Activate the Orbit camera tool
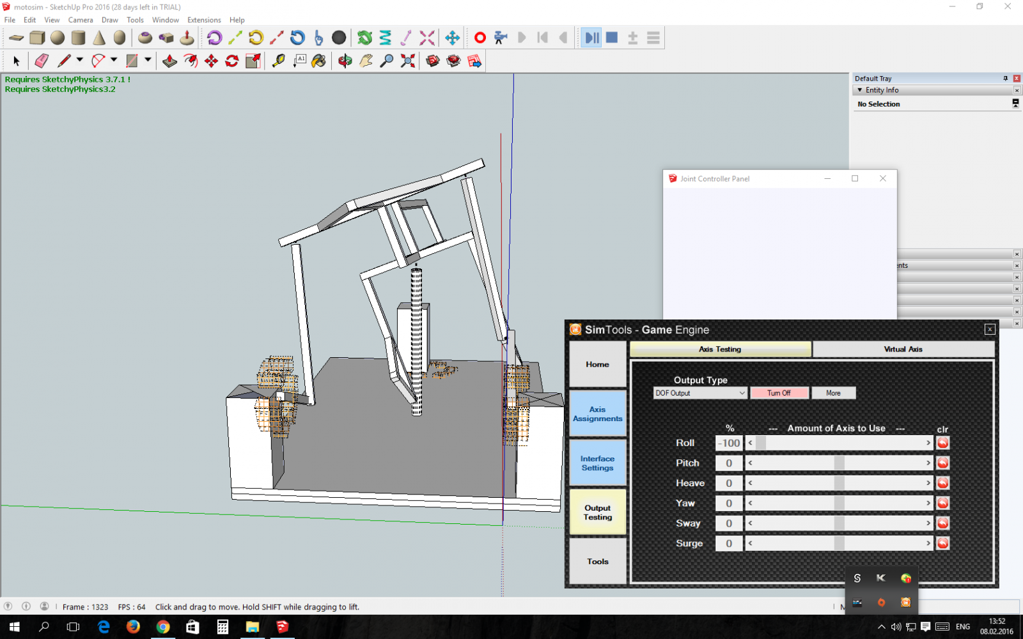Screen dimensions: 1023x639 pos(345,61)
